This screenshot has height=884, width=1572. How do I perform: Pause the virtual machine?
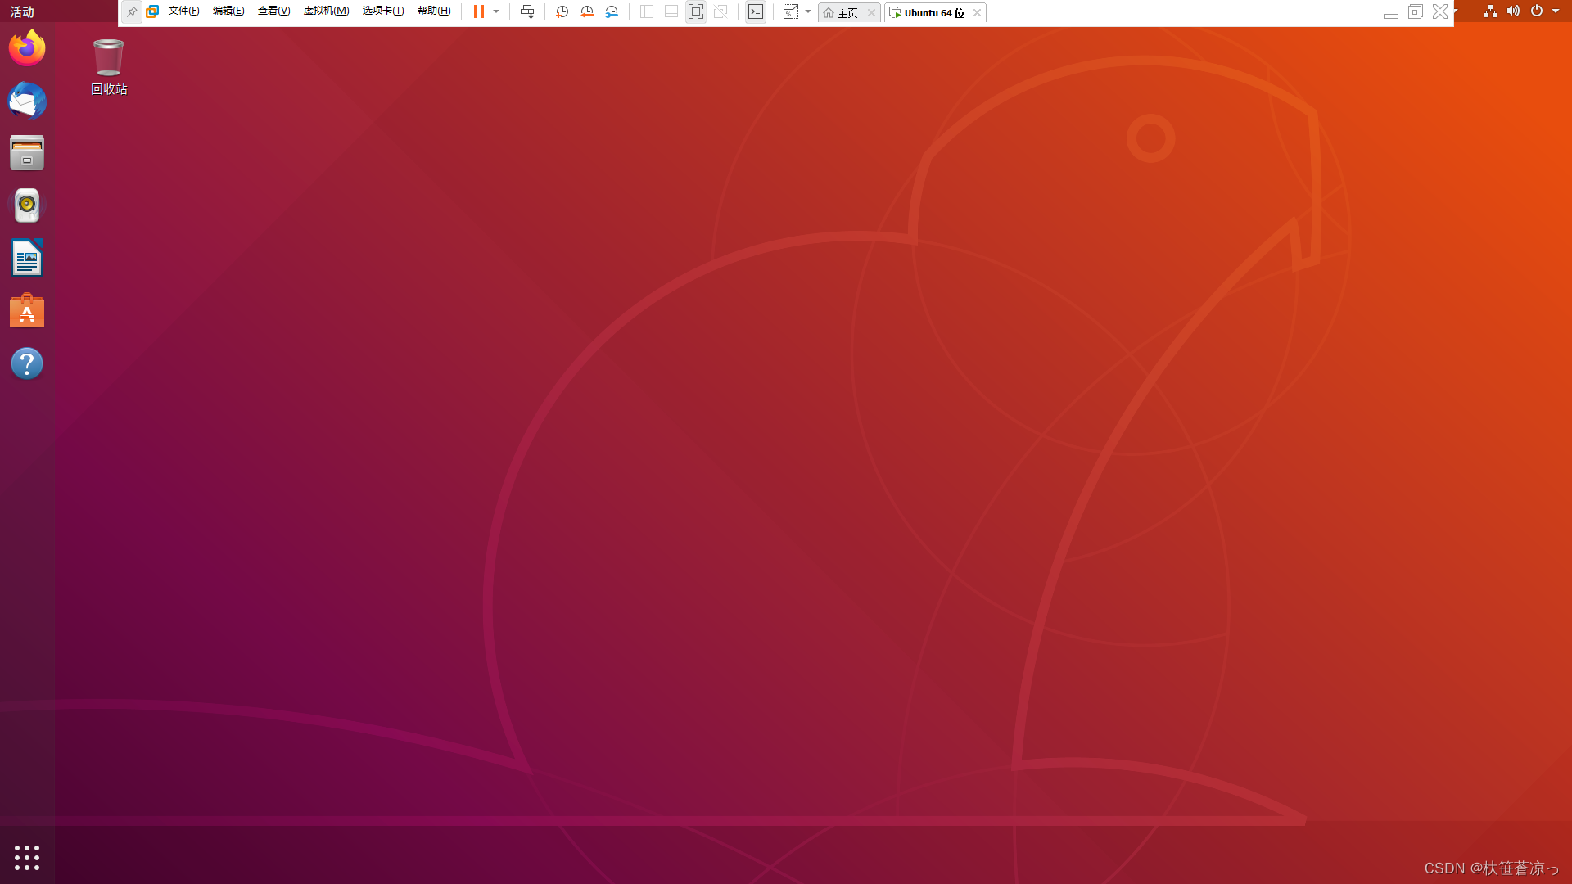479,11
